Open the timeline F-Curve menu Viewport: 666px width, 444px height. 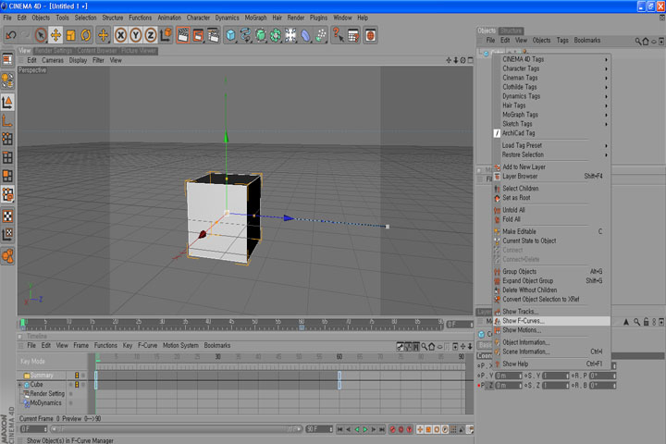point(147,345)
